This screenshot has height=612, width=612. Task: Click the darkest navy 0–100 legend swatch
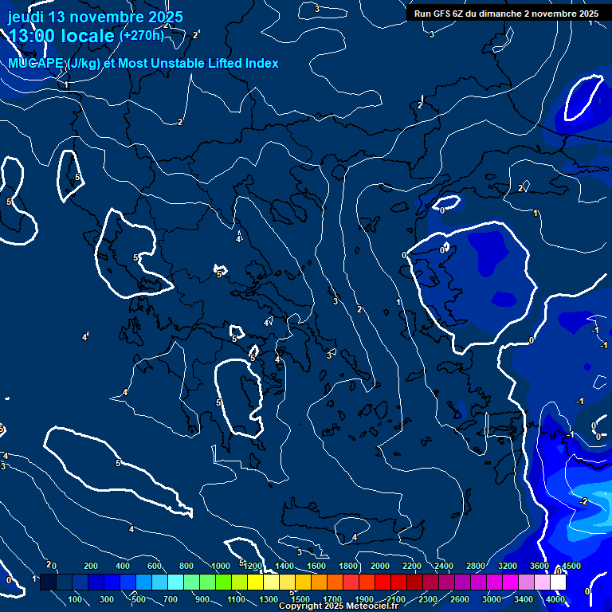click(49, 582)
